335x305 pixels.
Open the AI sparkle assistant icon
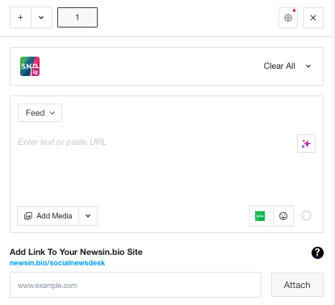[x=306, y=144]
